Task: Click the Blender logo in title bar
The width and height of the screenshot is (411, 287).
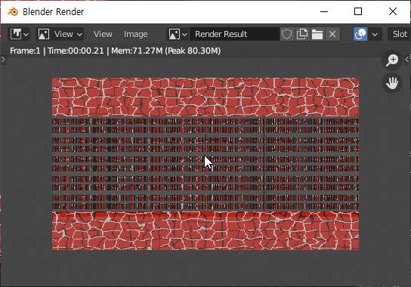Action: coord(13,12)
